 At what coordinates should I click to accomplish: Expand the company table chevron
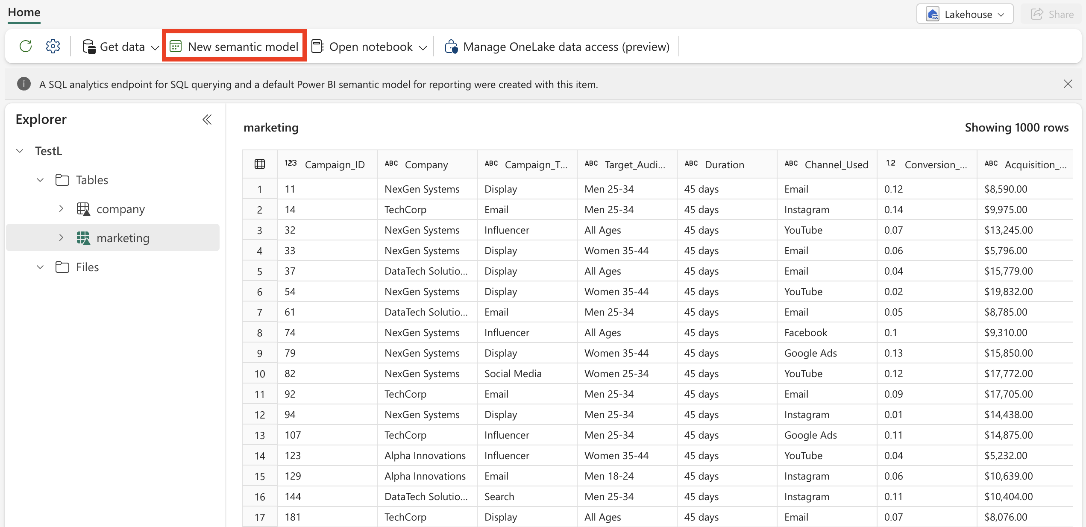61,208
